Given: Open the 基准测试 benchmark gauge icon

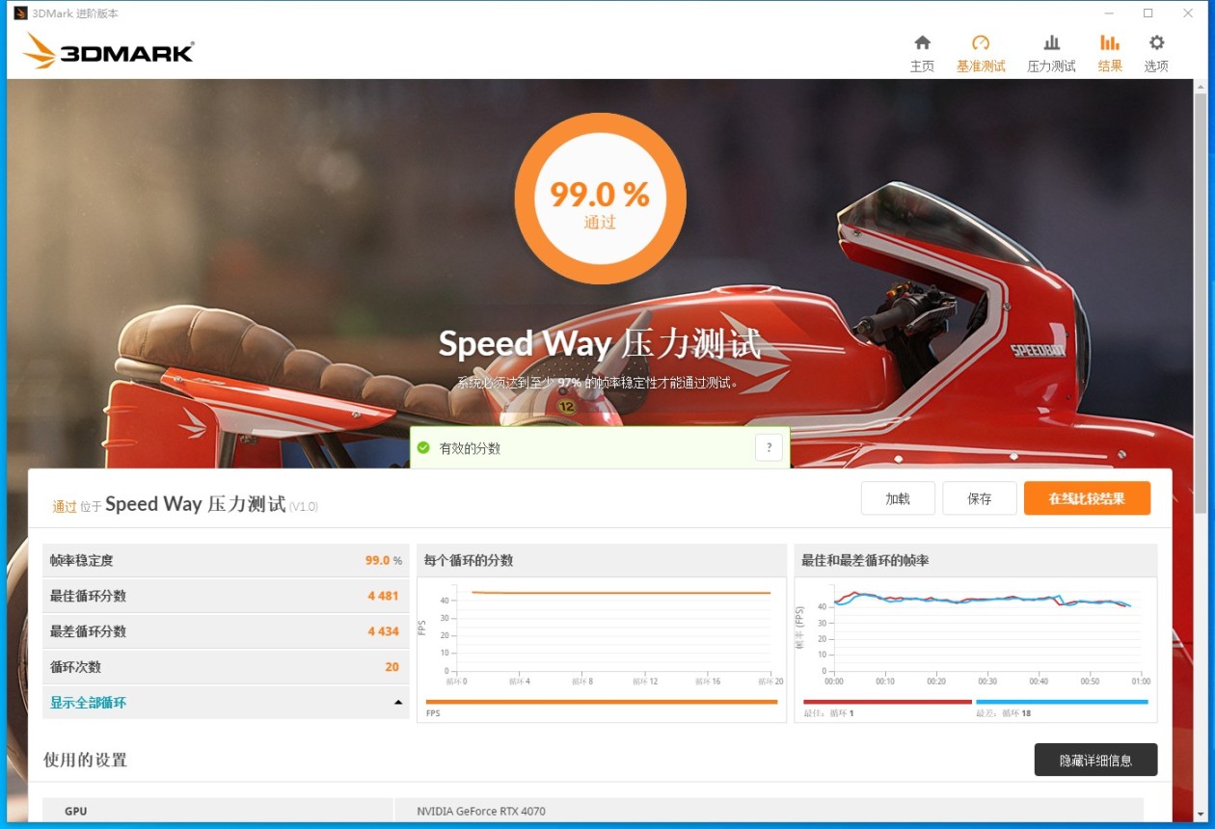Looking at the screenshot, I should pyautogui.click(x=981, y=42).
